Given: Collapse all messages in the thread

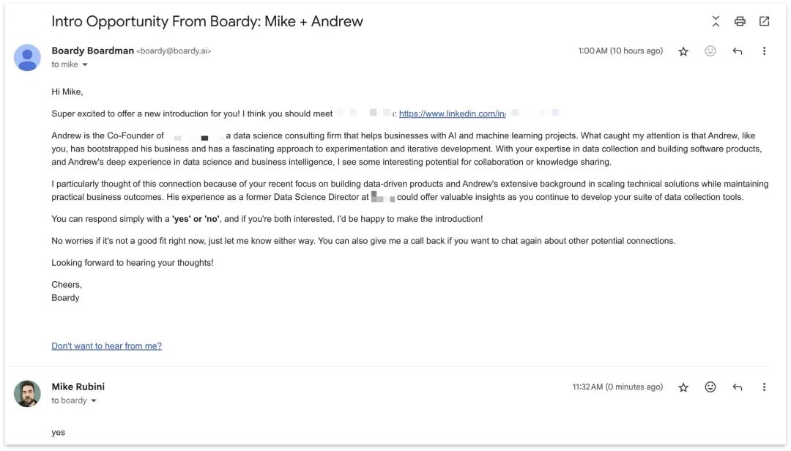Looking at the screenshot, I should pyautogui.click(x=716, y=21).
